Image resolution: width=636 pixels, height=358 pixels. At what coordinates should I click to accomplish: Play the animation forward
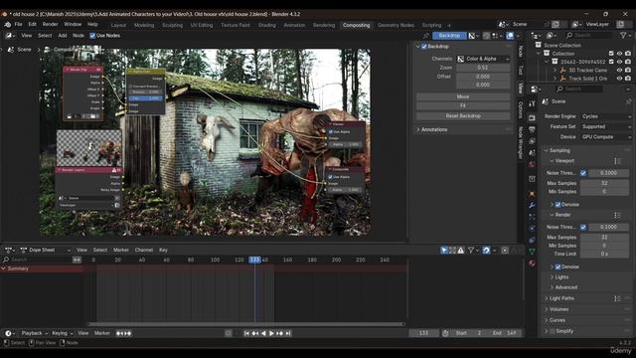[271, 333]
